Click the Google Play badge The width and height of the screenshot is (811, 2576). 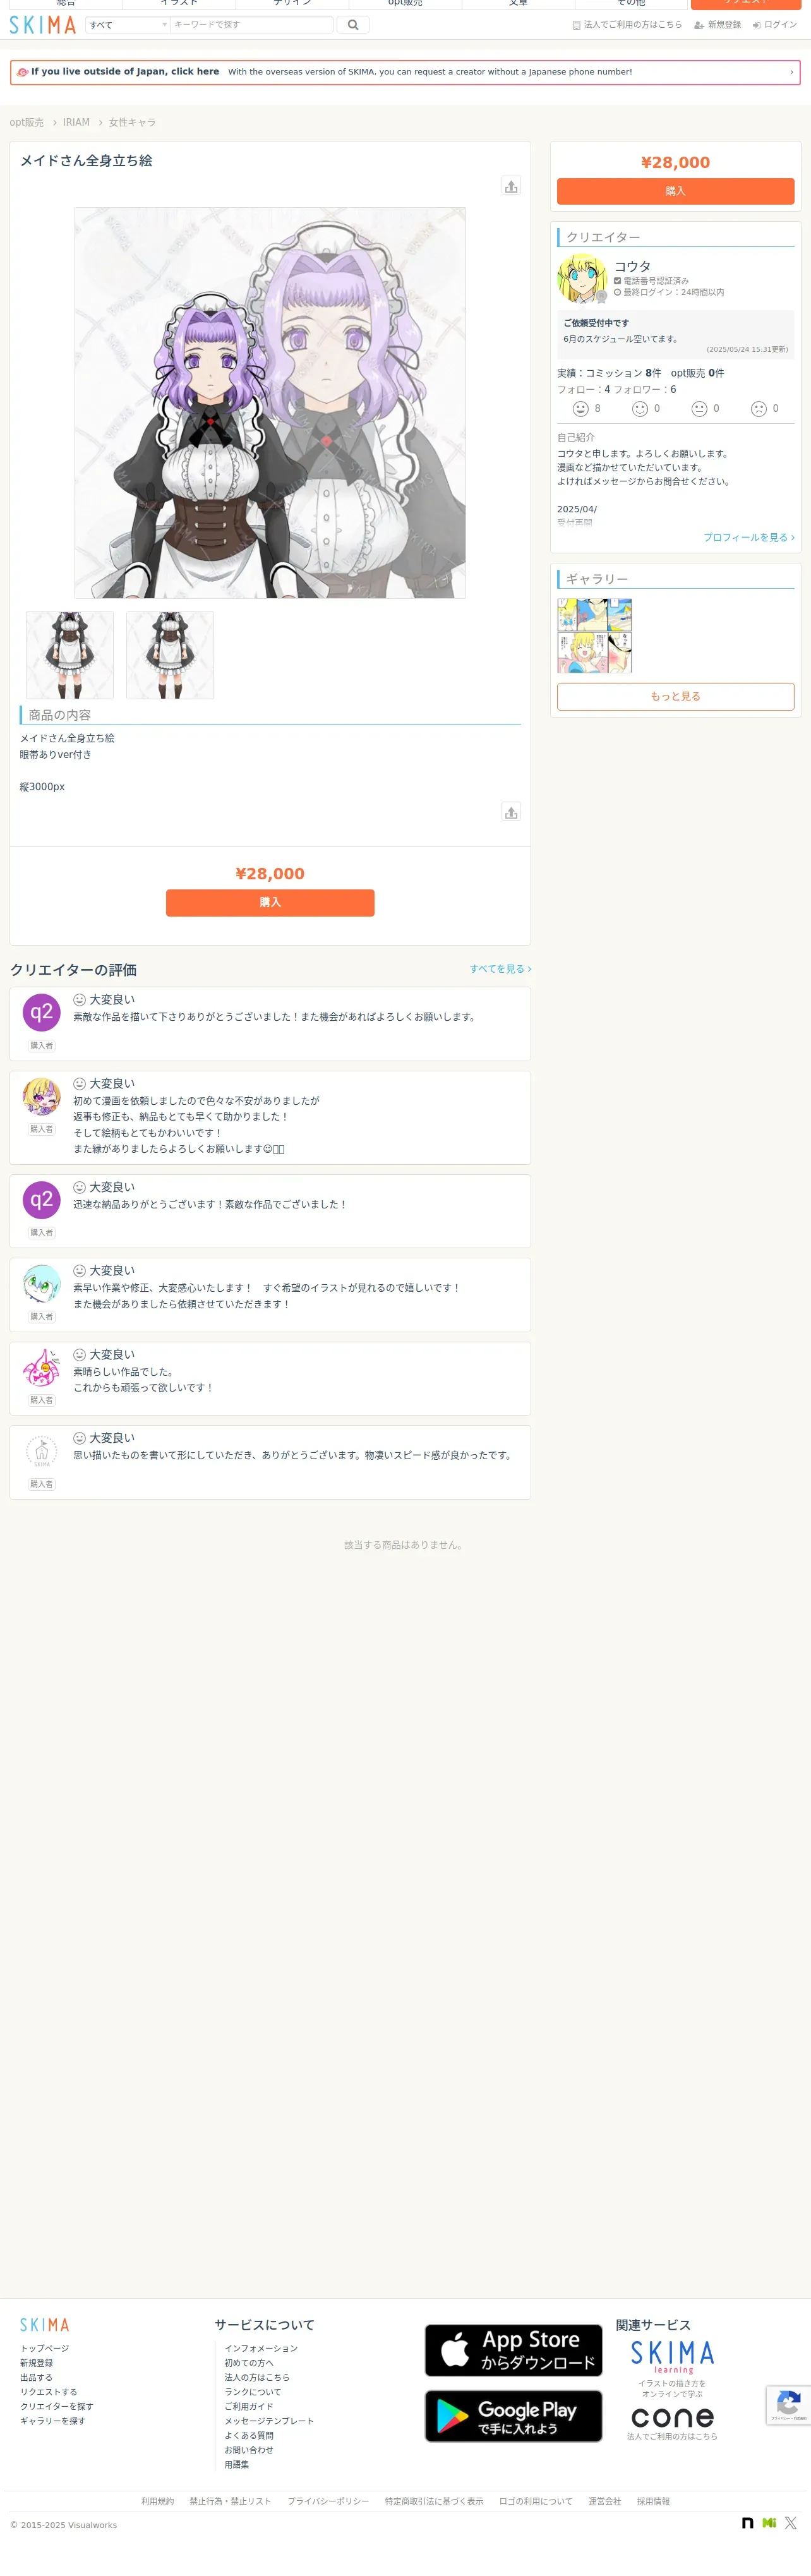coord(513,2416)
